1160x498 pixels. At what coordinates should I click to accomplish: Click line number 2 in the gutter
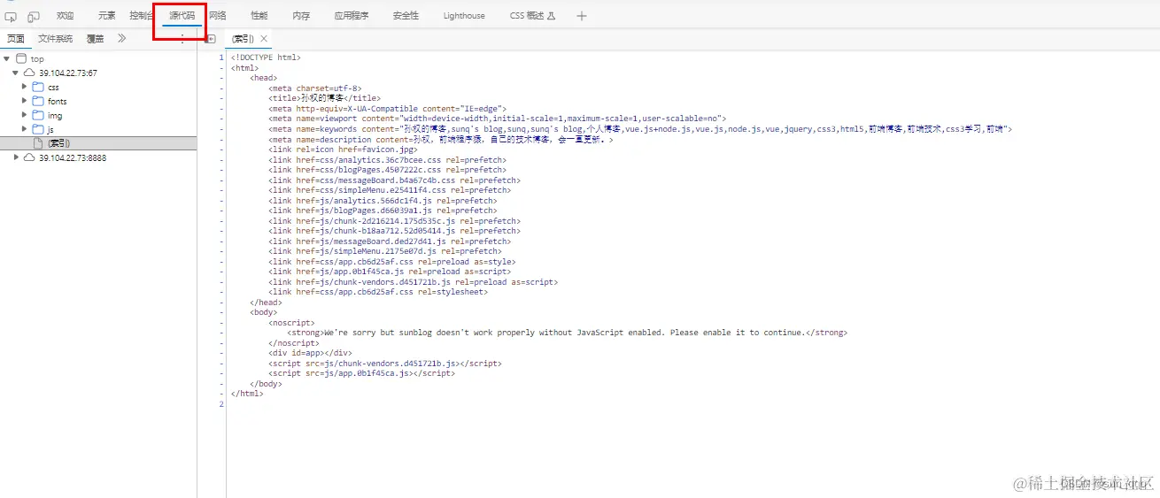click(x=221, y=404)
